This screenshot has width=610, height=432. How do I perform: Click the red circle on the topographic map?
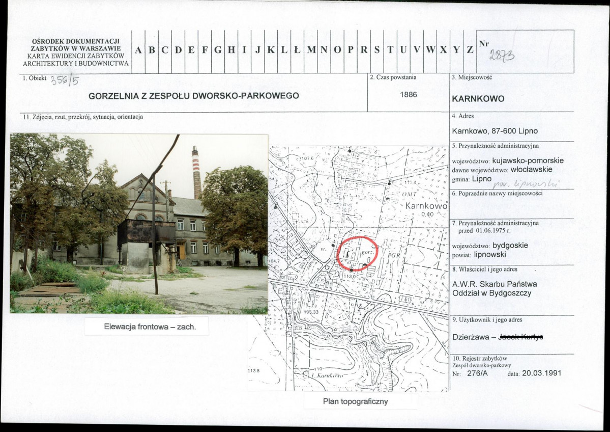click(x=357, y=254)
